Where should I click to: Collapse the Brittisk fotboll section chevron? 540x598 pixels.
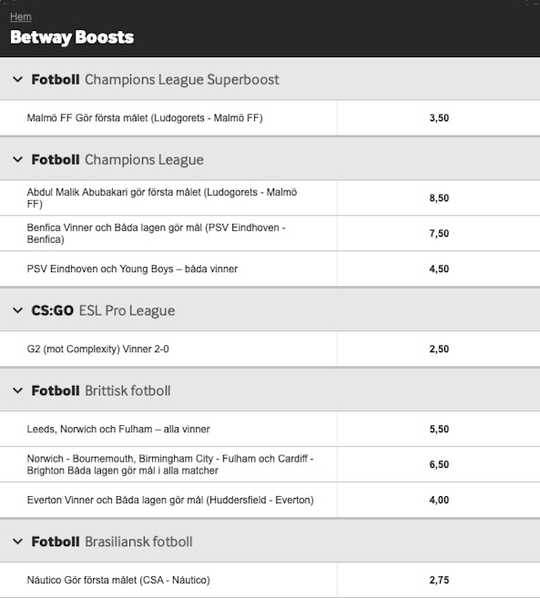pos(17,390)
